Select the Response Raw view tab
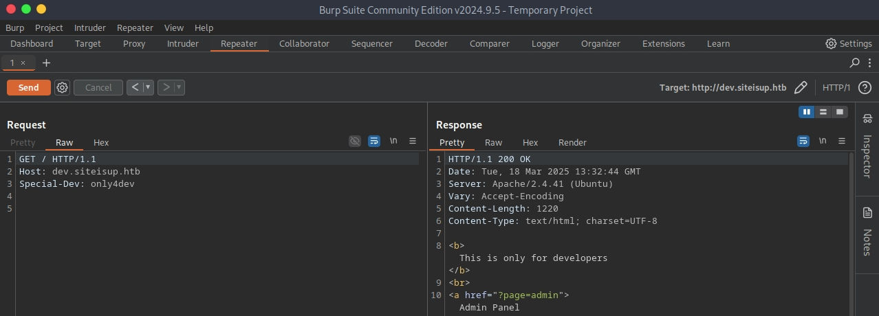This screenshot has width=879, height=316. (x=493, y=142)
